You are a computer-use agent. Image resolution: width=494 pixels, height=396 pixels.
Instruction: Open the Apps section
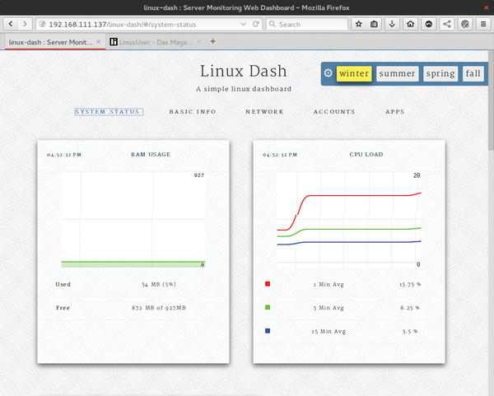[395, 112]
